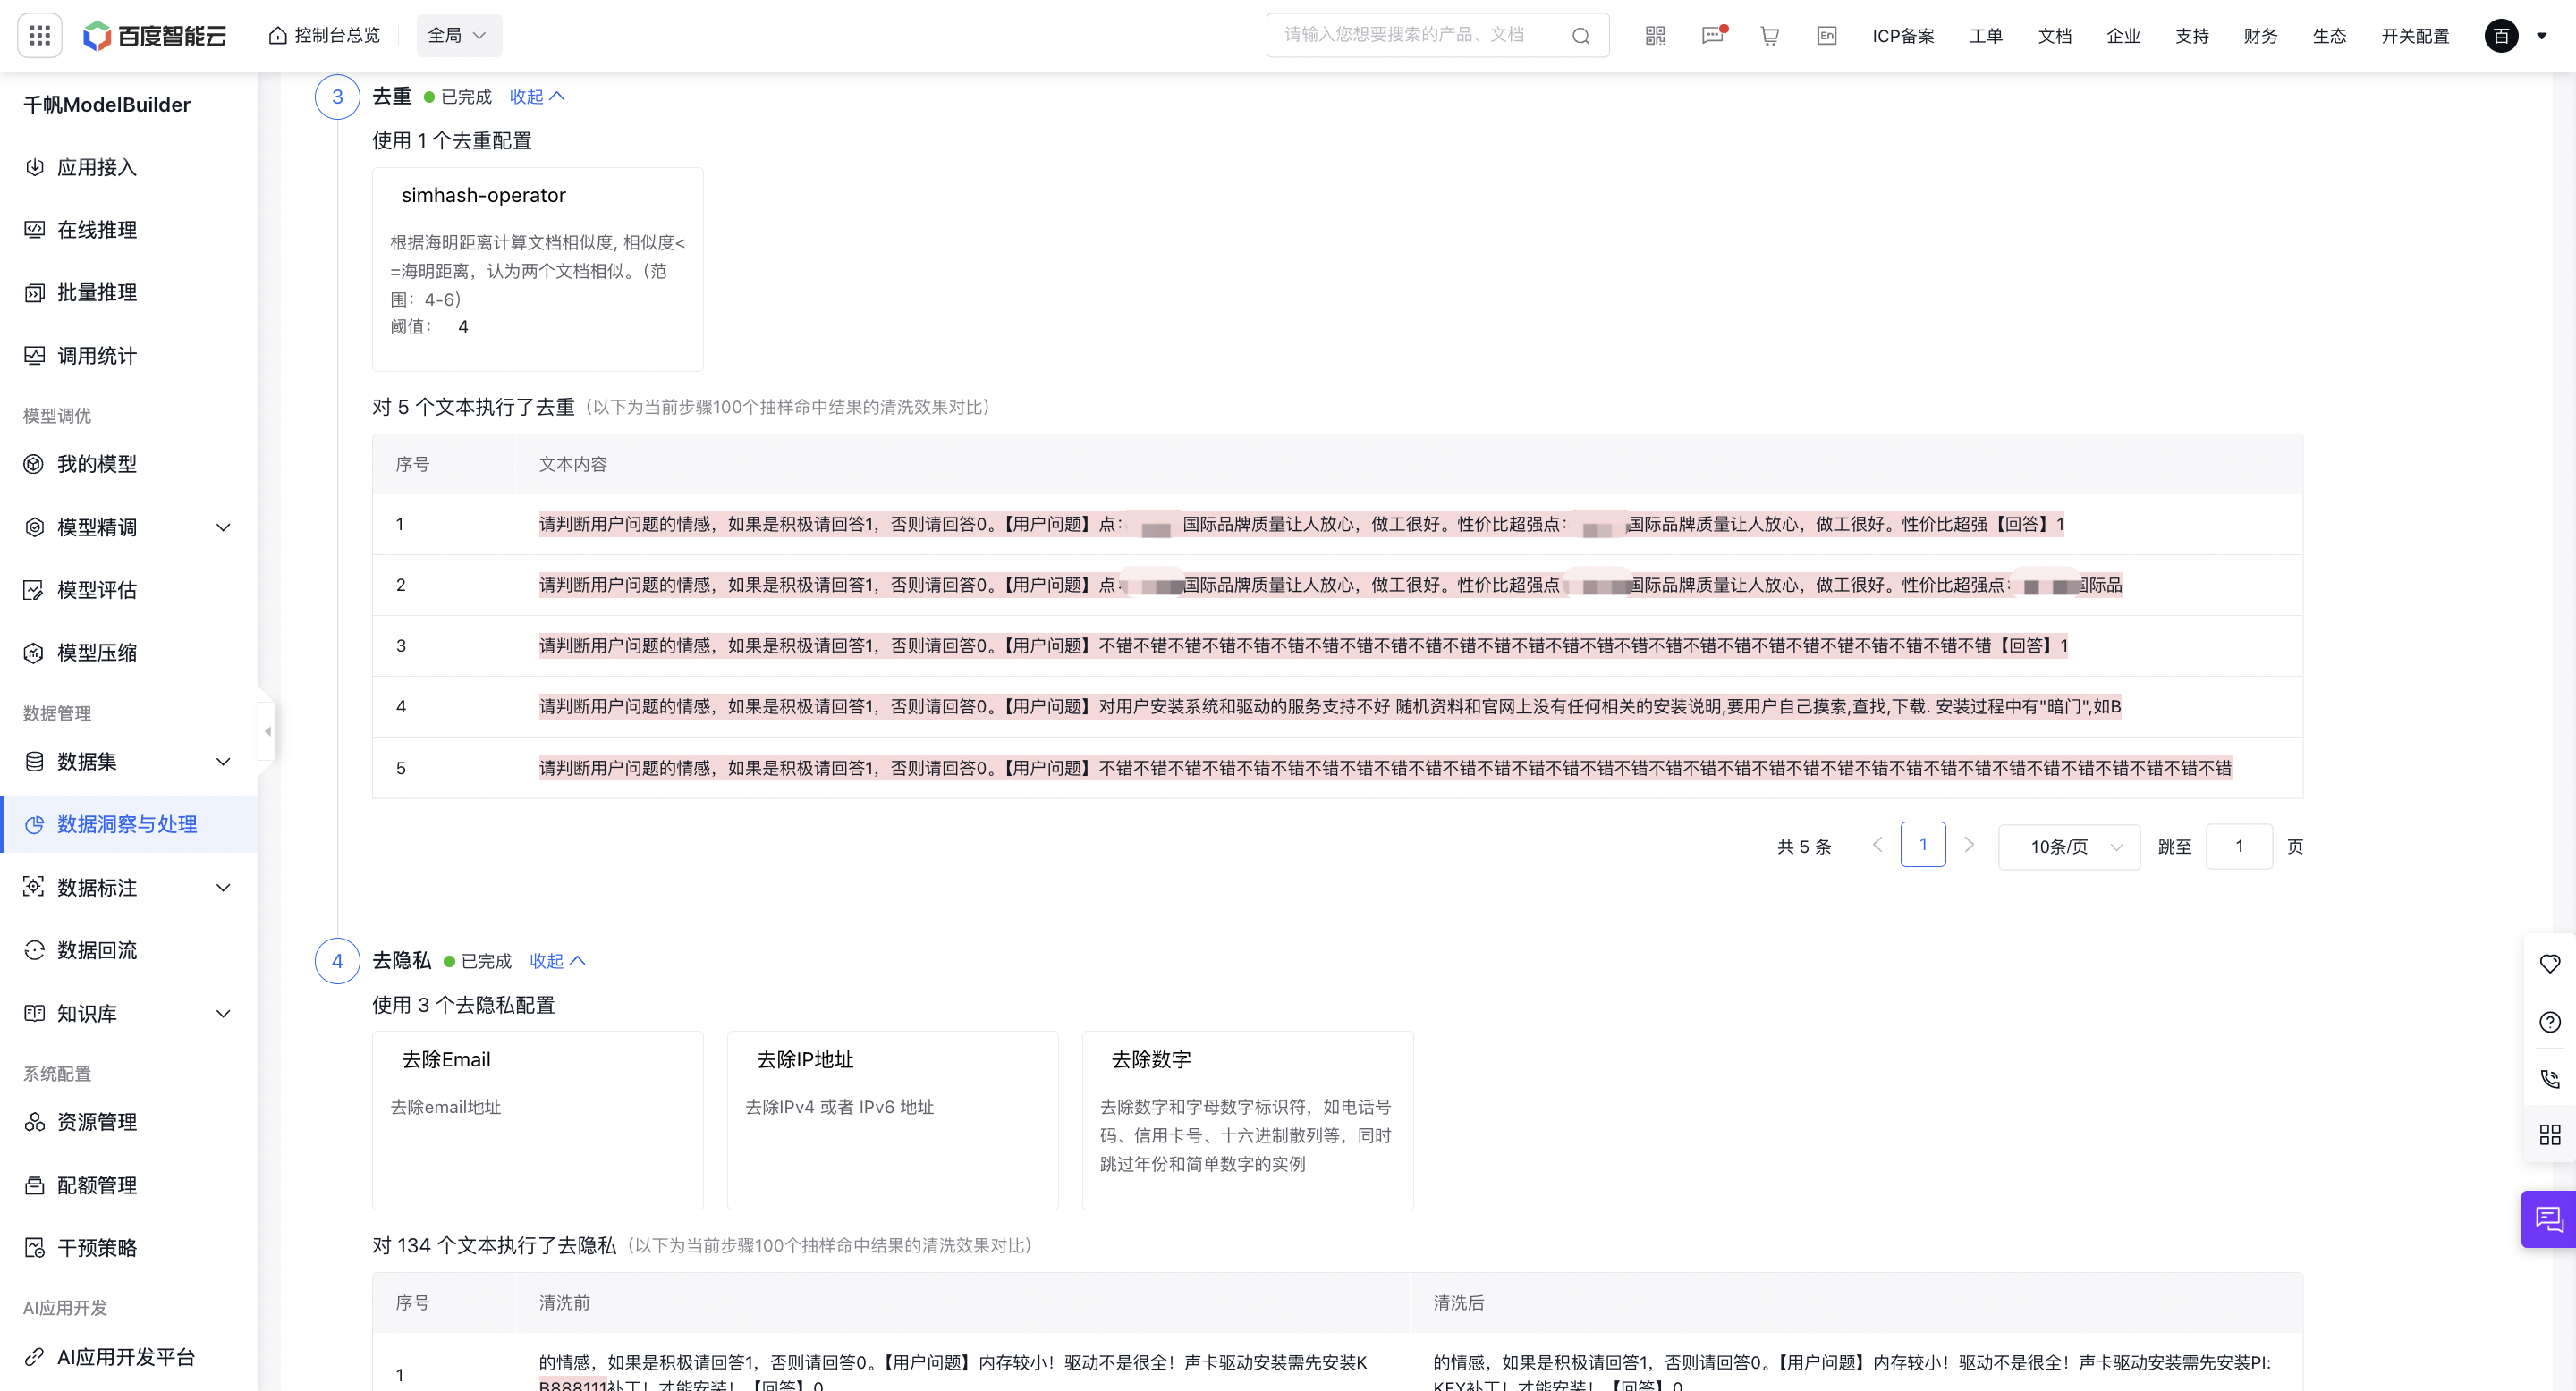Select the 去除数字 config card
Screen dimensions: 2576x1391
click(1247, 1120)
